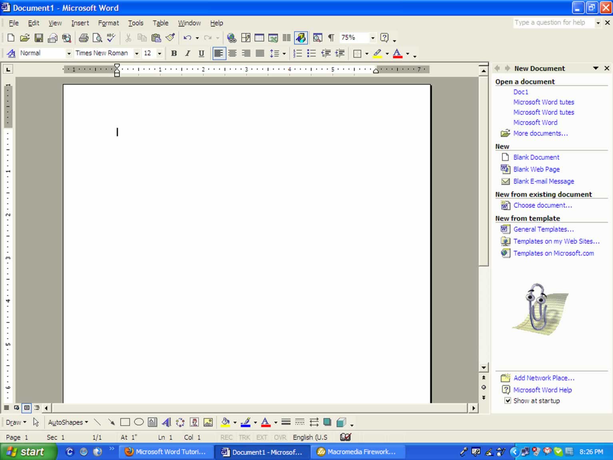Toggle Bold formatting

[x=174, y=53]
